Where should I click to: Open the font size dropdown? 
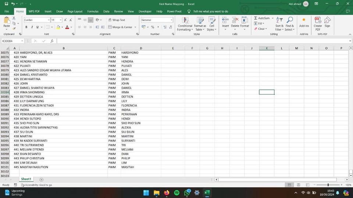[x=61, y=20]
